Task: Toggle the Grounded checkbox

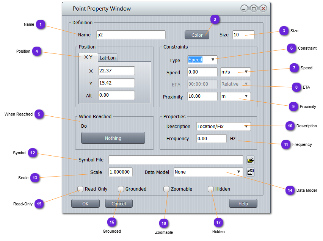Action: pyautogui.click(x=121, y=189)
